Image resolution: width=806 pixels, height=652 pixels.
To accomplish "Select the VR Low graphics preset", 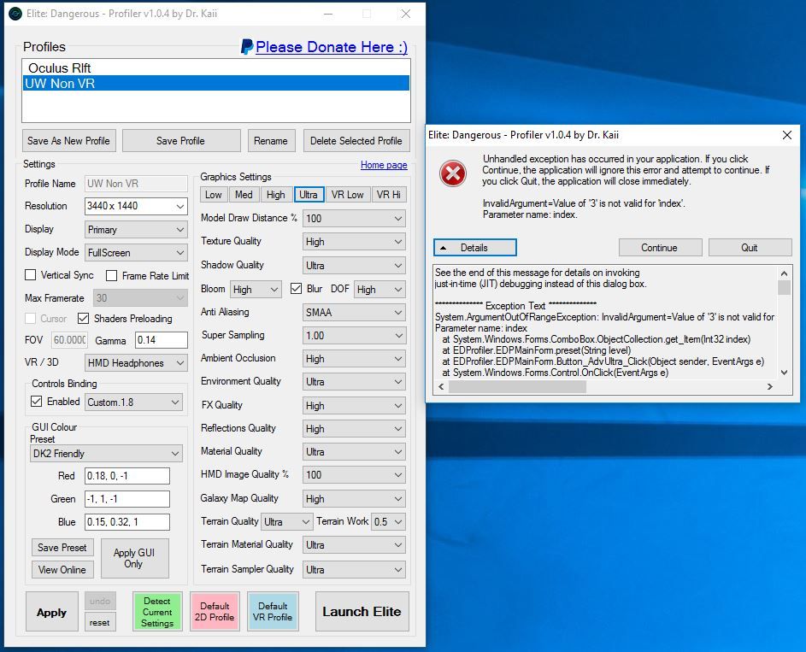I will coord(348,195).
